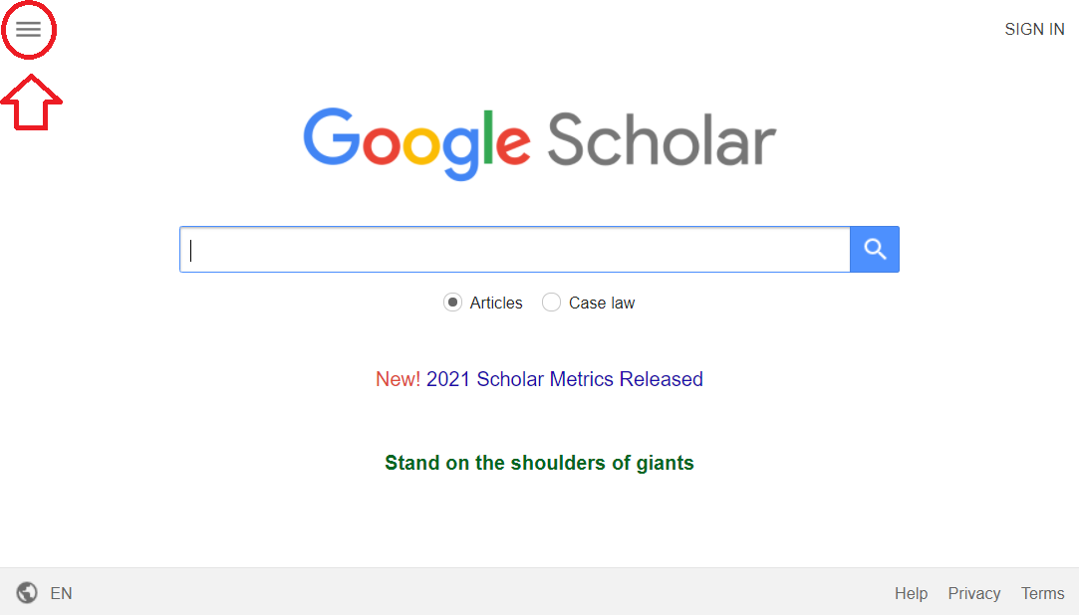Open the Terms link in the footer
The image size is (1079, 615).
click(1042, 593)
